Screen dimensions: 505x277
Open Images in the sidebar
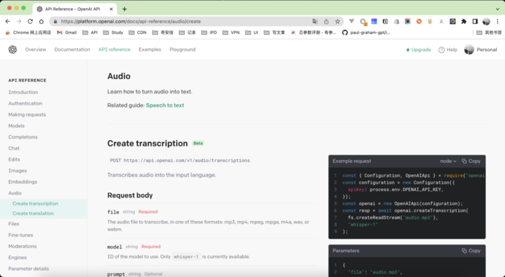coord(18,171)
